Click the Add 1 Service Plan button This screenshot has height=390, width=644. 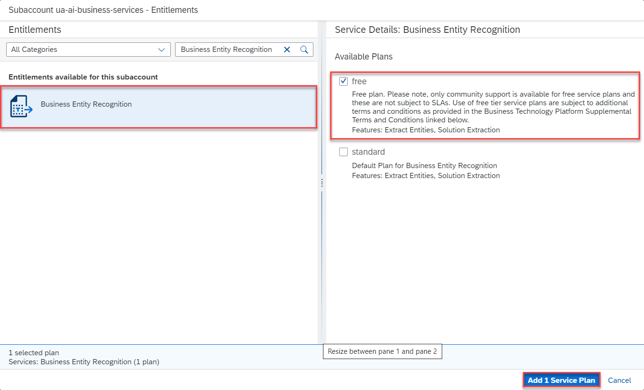tap(561, 380)
